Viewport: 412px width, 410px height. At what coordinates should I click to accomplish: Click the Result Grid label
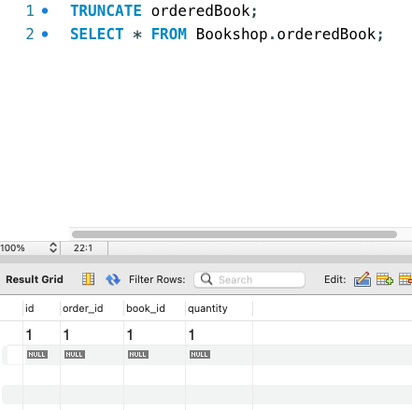coord(35,279)
